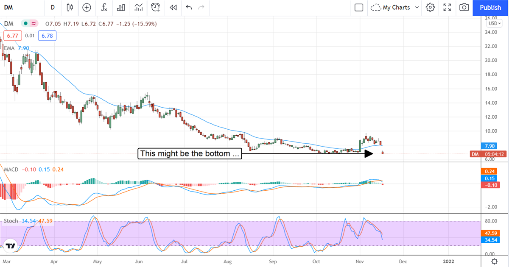The height and width of the screenshot is (267, 509).
Task: Click the Dec label on time axis
Action: [x=403, y=261]
